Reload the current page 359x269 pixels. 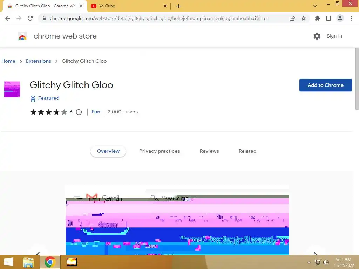30,18
